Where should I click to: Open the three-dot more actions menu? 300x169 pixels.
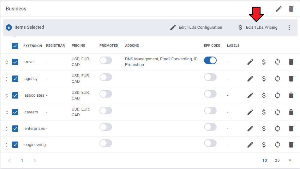click(x=289, y=27)
